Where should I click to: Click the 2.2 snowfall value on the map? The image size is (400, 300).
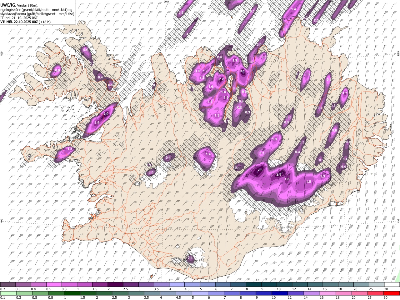tap(221, 79)
